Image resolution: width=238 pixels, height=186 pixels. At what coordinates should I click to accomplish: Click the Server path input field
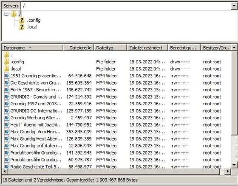[x=126, y=6]
